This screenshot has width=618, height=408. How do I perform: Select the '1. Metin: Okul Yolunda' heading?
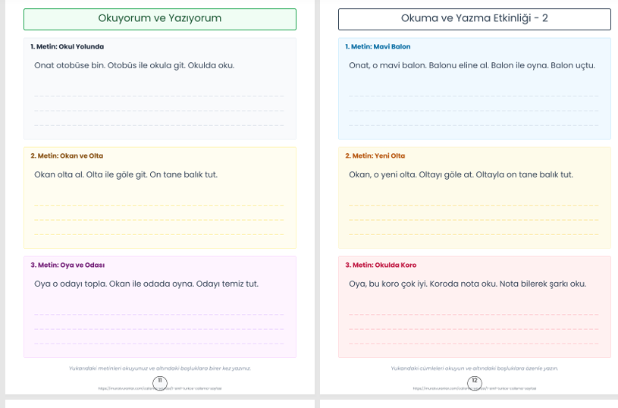(x=67, y=47)
